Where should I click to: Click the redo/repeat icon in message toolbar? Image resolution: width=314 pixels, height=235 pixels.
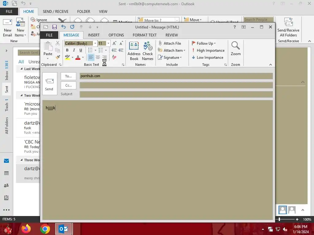pos(72,27)
